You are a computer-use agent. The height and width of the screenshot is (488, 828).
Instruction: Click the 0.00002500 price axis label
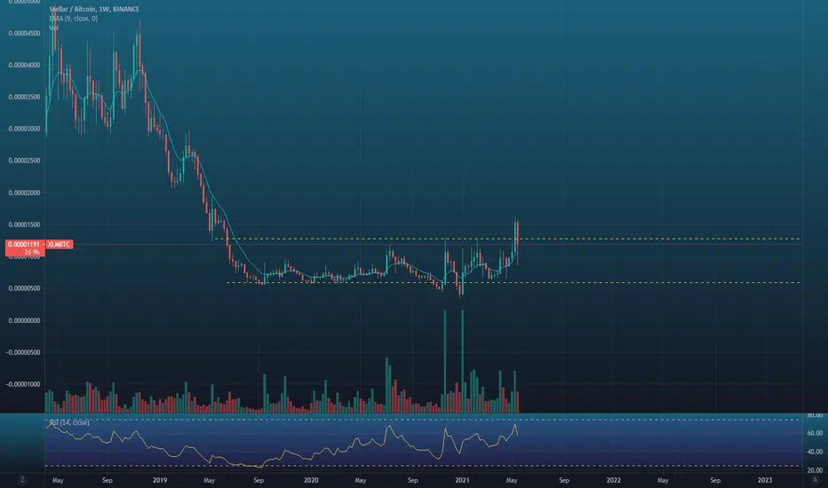[x=24, y=161]
